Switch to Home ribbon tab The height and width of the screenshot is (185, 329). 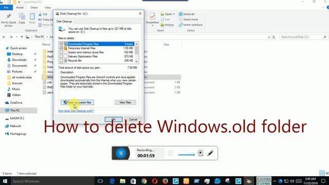20,8
